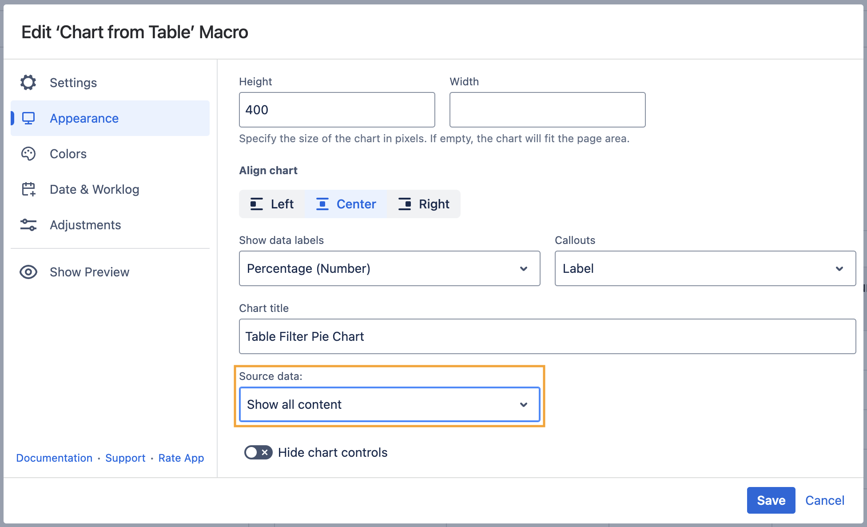867x527 pixels.
Task: Open the Adjustments tab label
Action: (85, 225)
